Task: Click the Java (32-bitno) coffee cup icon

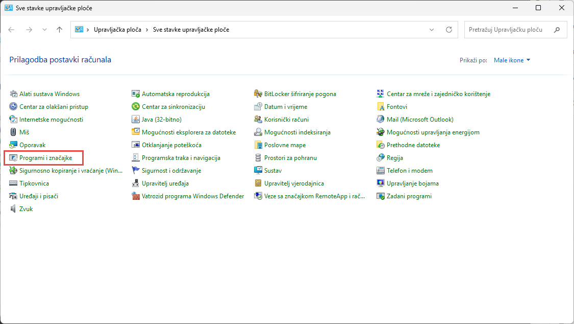Action: [136, 119]
